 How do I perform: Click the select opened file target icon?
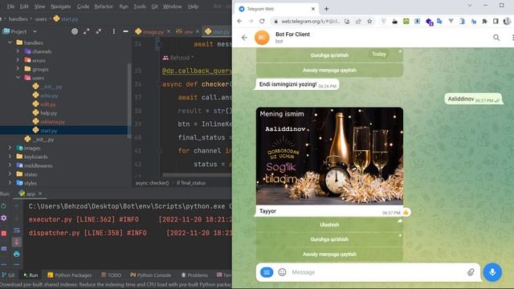point(75,31)
